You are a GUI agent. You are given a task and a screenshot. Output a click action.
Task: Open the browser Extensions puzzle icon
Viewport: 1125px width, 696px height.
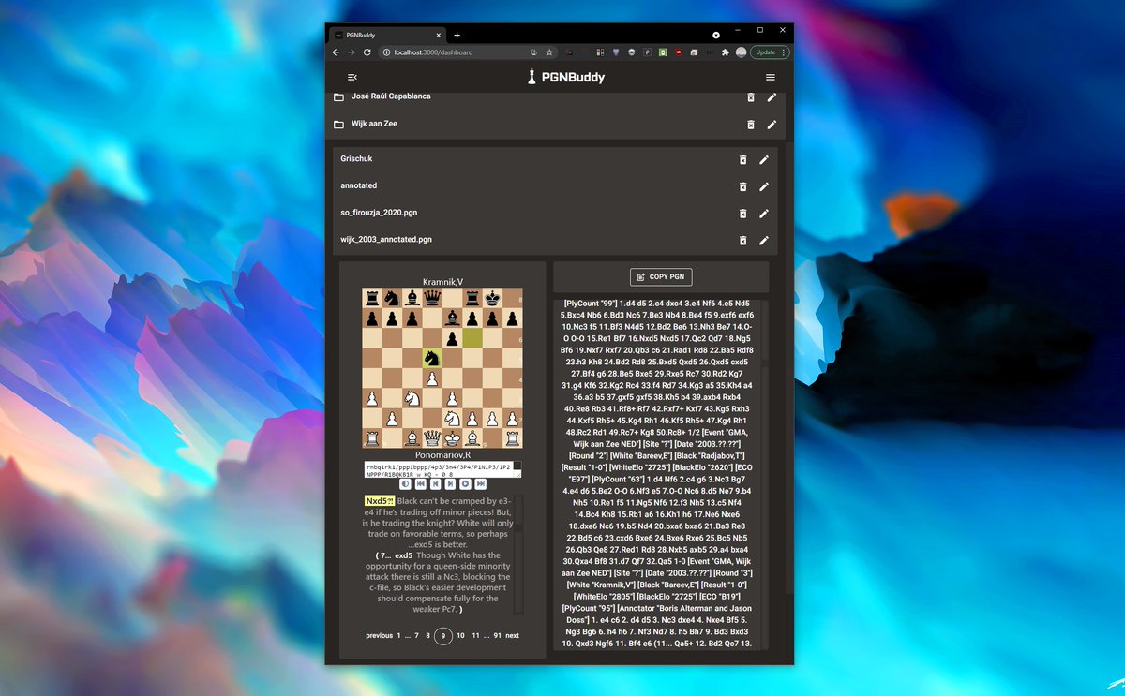[725, 52]
